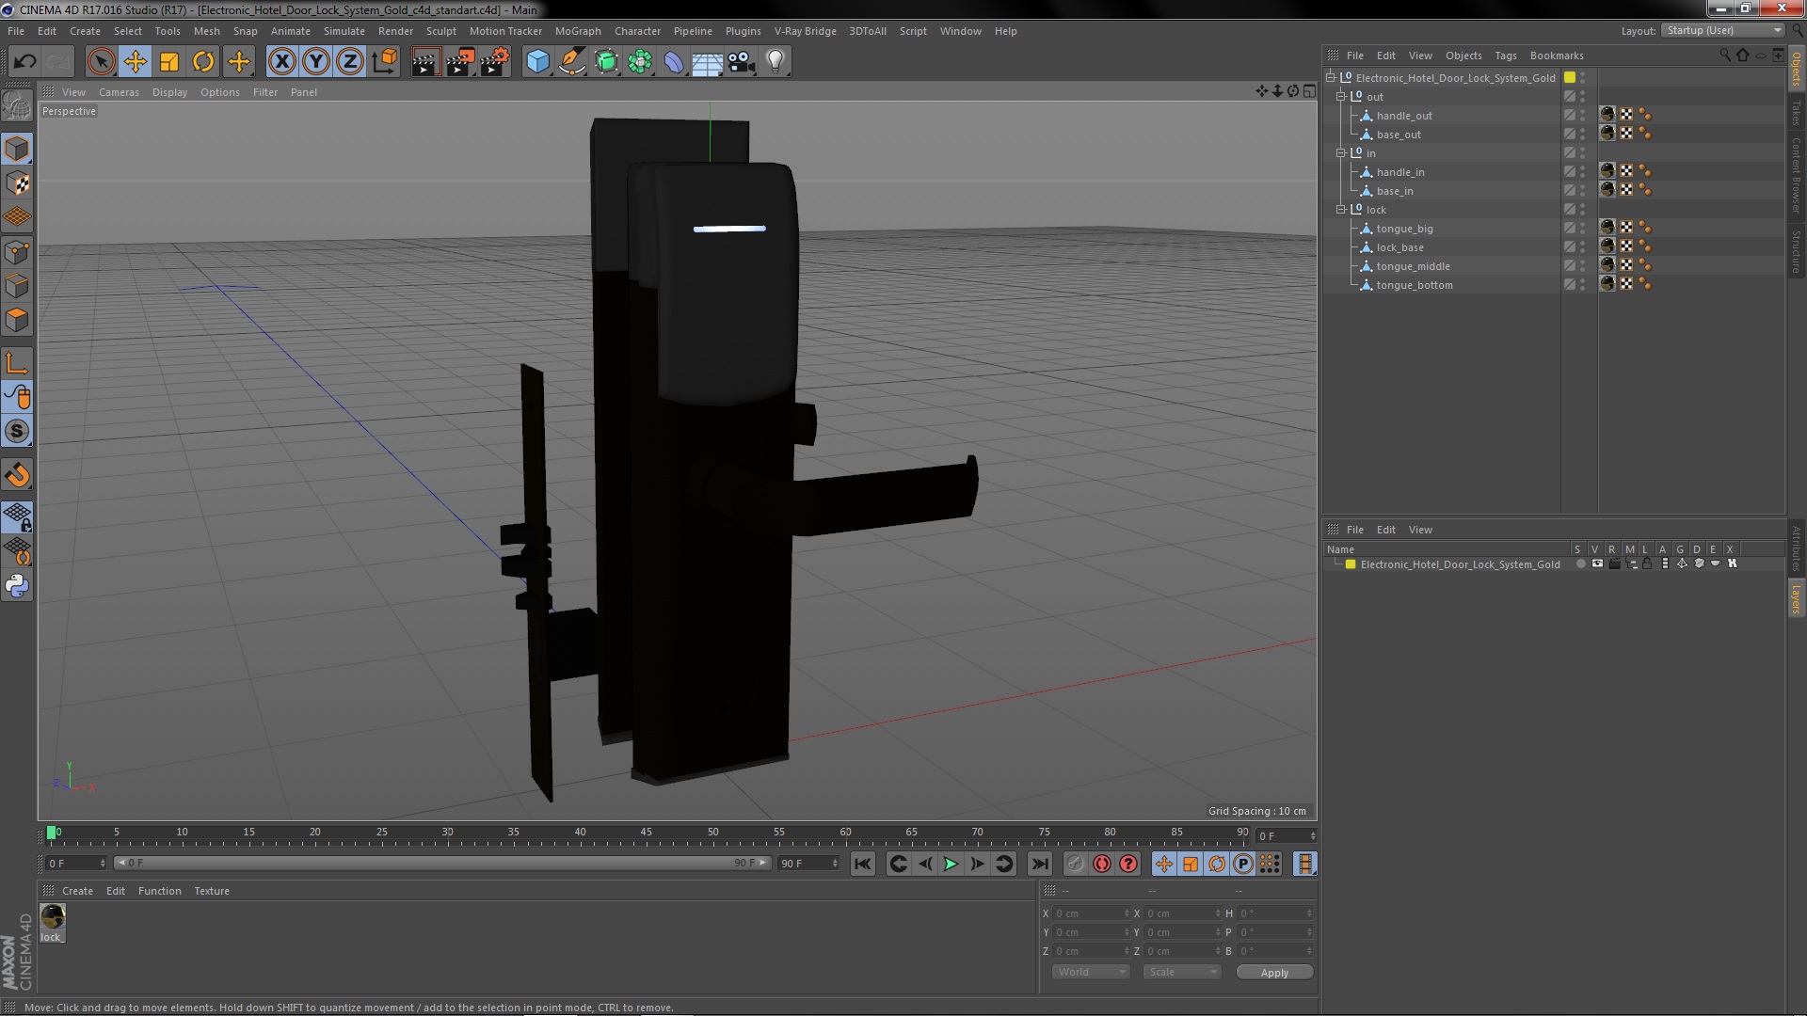Image resolution: width=1807 pixels, height=1016 pixels.
Task: Click the Apply button in coordinates panel
Action: (x=1274, y=972)
